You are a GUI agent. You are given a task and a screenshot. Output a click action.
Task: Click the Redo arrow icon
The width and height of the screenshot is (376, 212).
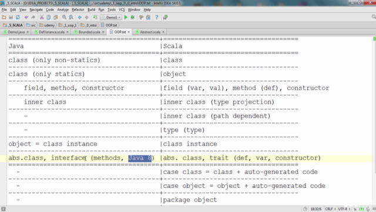coord(33,17)
